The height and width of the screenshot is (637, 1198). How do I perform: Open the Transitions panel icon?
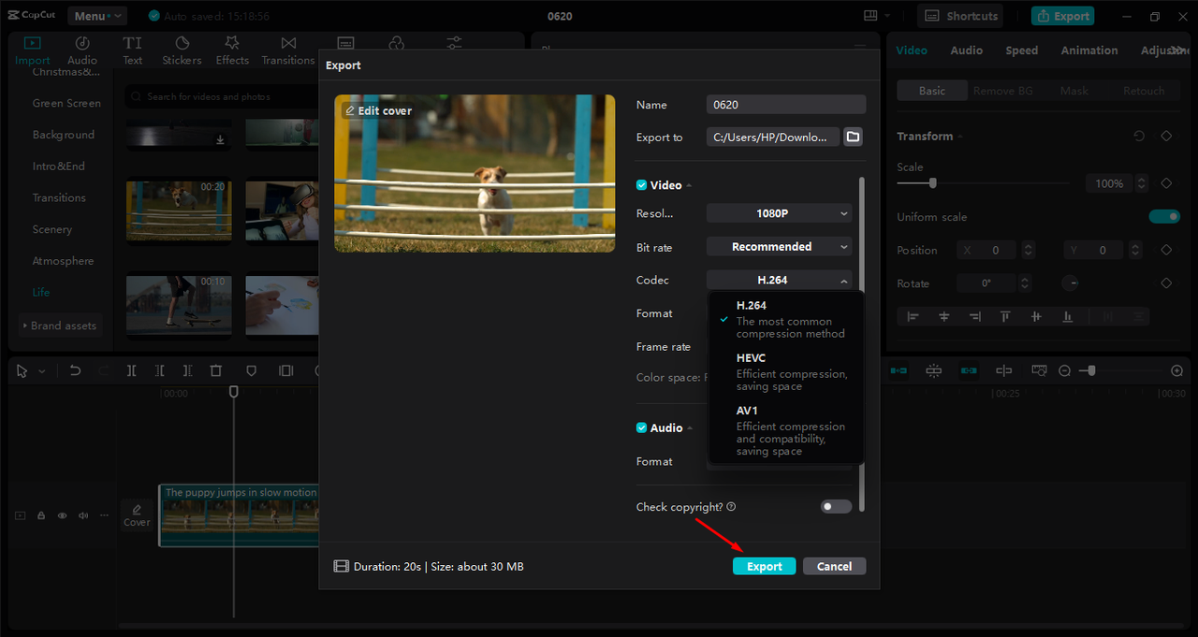pos(288,43)
